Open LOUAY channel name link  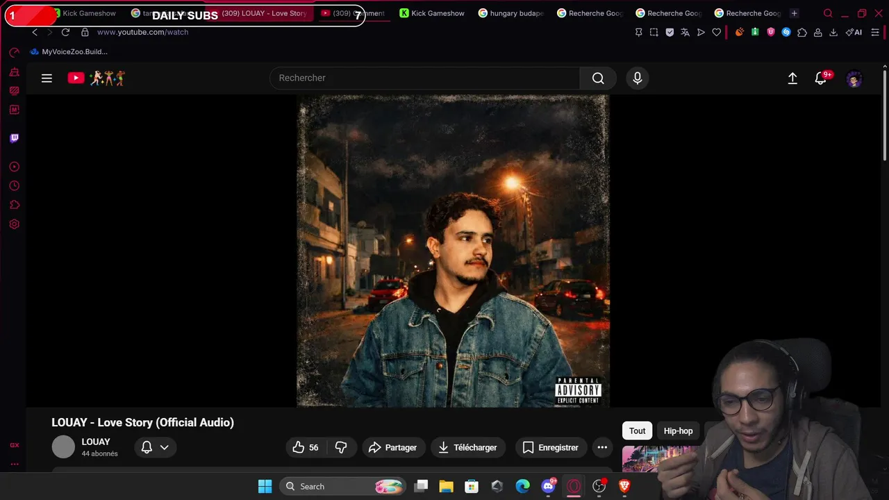click(96, 442)
